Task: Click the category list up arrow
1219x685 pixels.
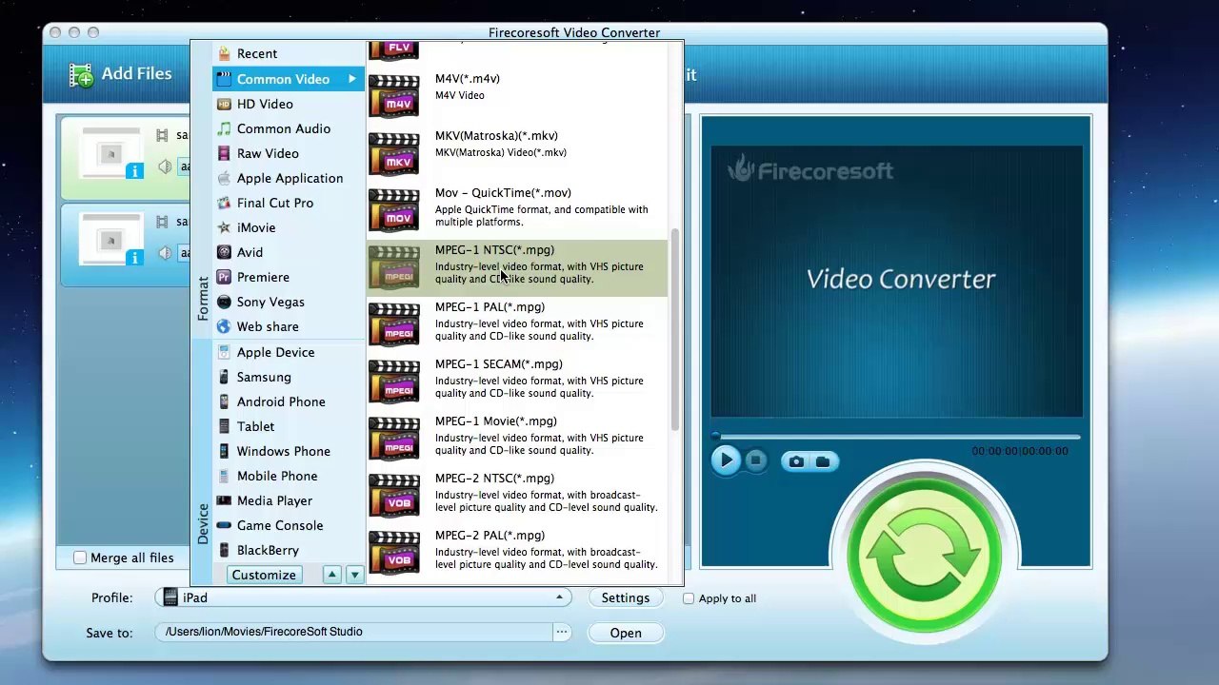Action: [x=331, y=575]
